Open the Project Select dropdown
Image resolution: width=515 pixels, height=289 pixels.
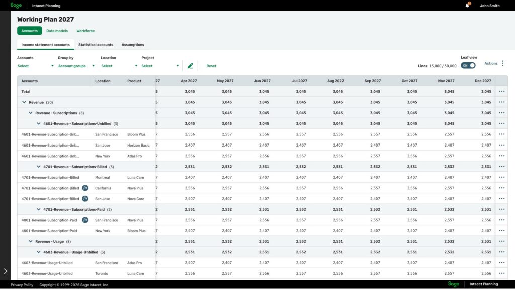coord(160,66)
